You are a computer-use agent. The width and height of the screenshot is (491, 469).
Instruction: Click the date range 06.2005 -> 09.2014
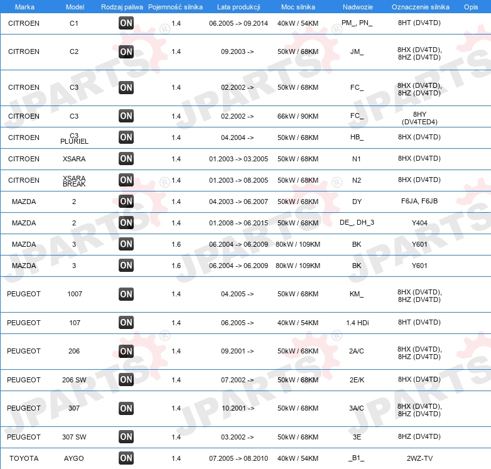click(x=239, y=23)
